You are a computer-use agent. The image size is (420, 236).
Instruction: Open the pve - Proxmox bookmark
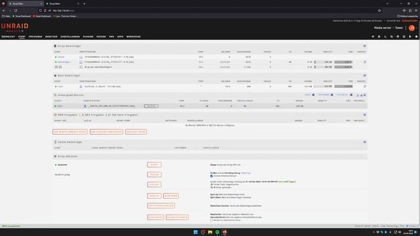pyautogui.click(x=66, y=16)
